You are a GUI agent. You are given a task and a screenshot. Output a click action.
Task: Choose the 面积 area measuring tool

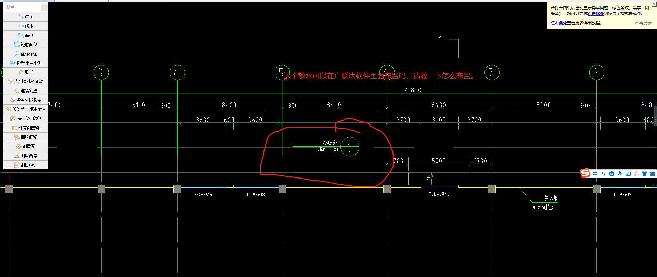coord(26,35)
